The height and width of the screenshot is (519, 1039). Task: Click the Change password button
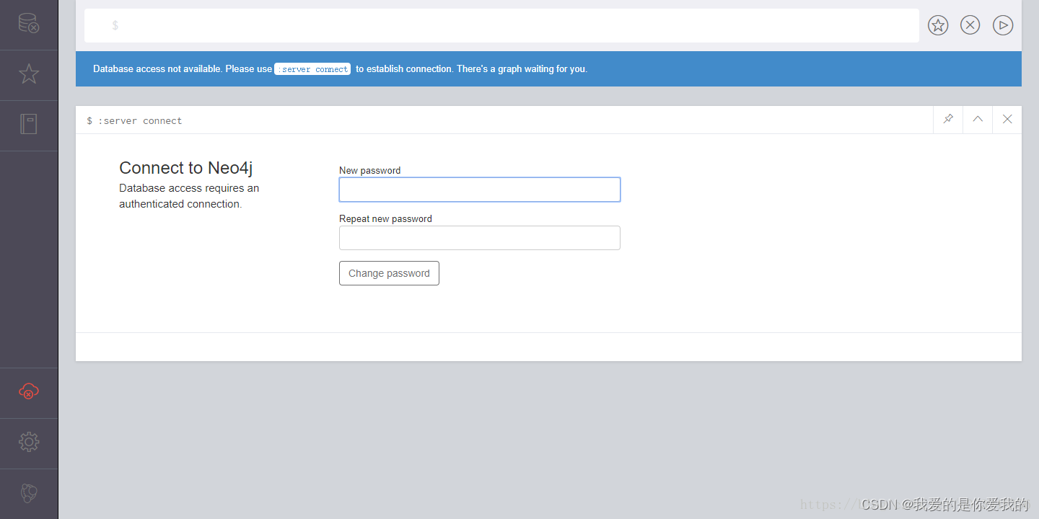(x=389, y=273)
